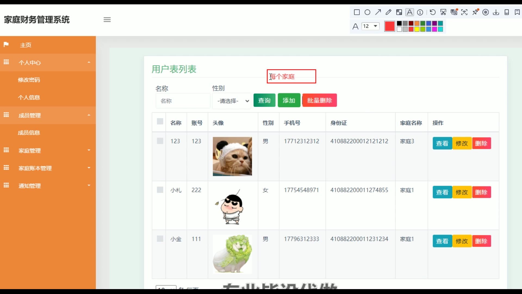
Task: Click the cabbage dog avatar of 小金
Action: click(x=232, y=254)
